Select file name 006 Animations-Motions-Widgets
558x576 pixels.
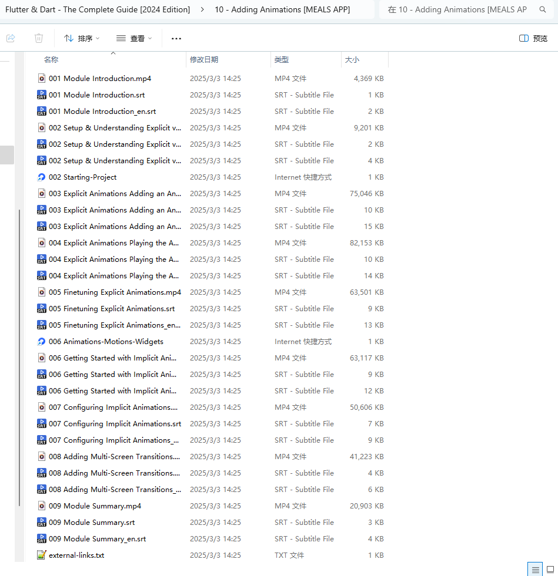106,341
